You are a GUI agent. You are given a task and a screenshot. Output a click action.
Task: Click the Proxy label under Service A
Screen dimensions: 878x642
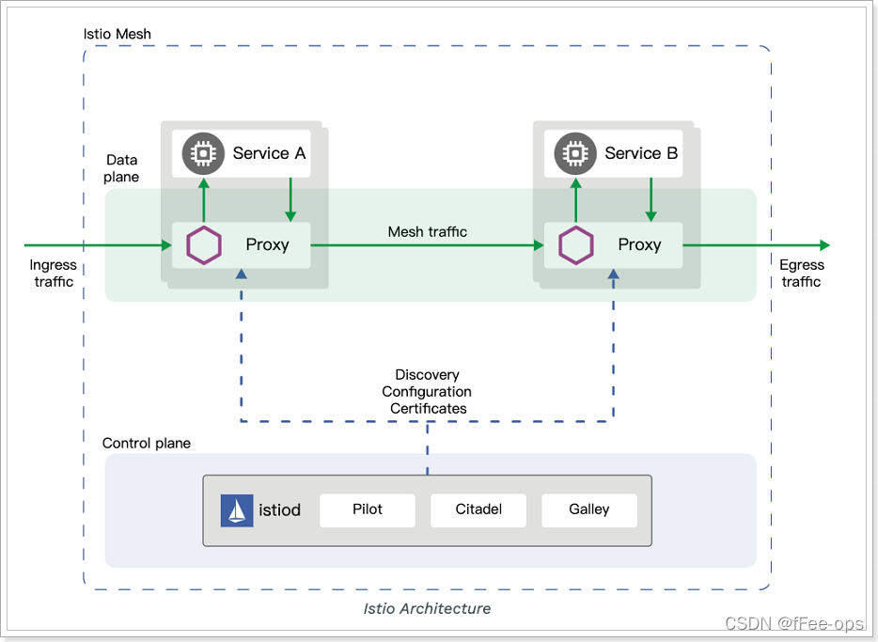tap(268, 245)
